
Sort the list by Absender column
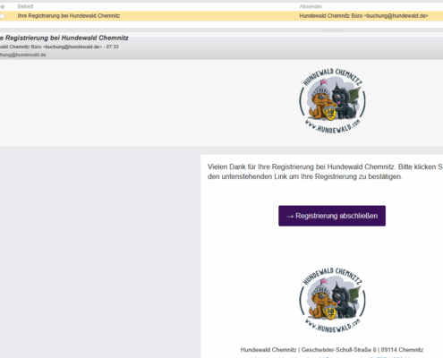click(311, 6)
